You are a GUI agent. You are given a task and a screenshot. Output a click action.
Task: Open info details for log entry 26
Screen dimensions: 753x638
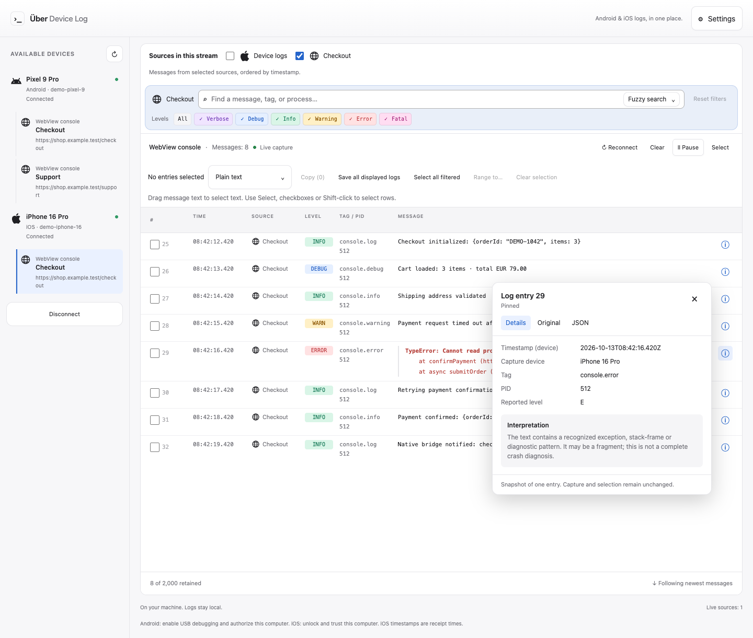coord(725,272)
